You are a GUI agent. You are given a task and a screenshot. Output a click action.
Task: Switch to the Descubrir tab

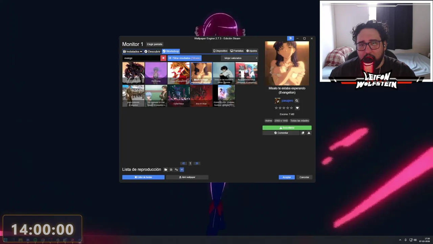tap(152, 52)
